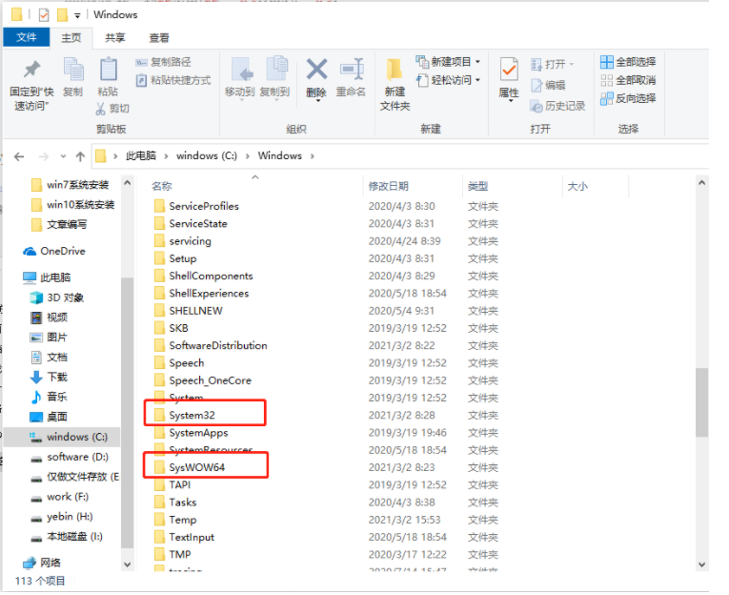Click Invert Selection (反向选择) button
Viewport: 729px width, 595px height.
click(628, 98)
